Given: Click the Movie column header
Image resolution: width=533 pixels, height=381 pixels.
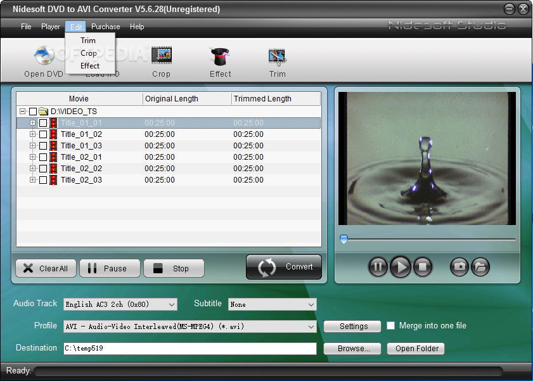Looking at the screenshot, I should 79,98.
